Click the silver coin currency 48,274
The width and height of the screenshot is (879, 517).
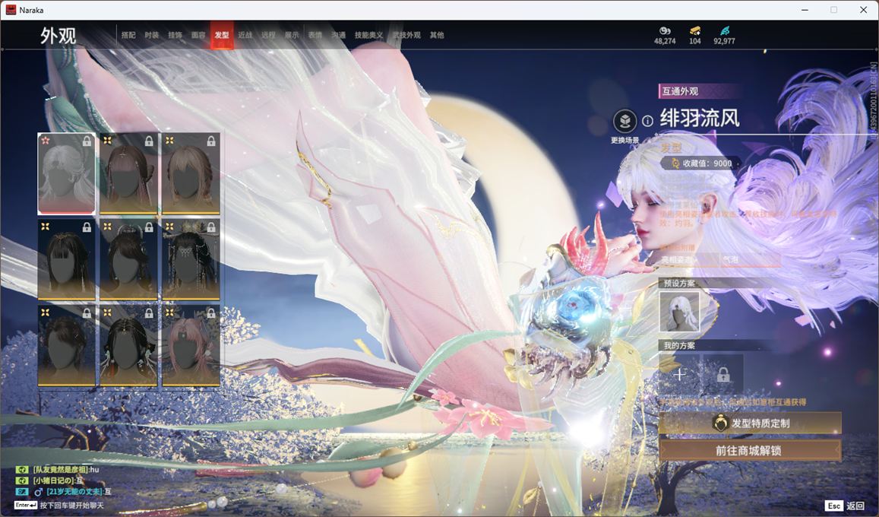pos(665,35)
